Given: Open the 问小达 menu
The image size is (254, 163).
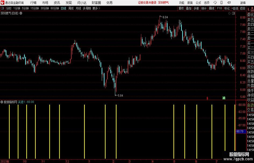Looking at the screenshot, I should (x=82, y=3).
